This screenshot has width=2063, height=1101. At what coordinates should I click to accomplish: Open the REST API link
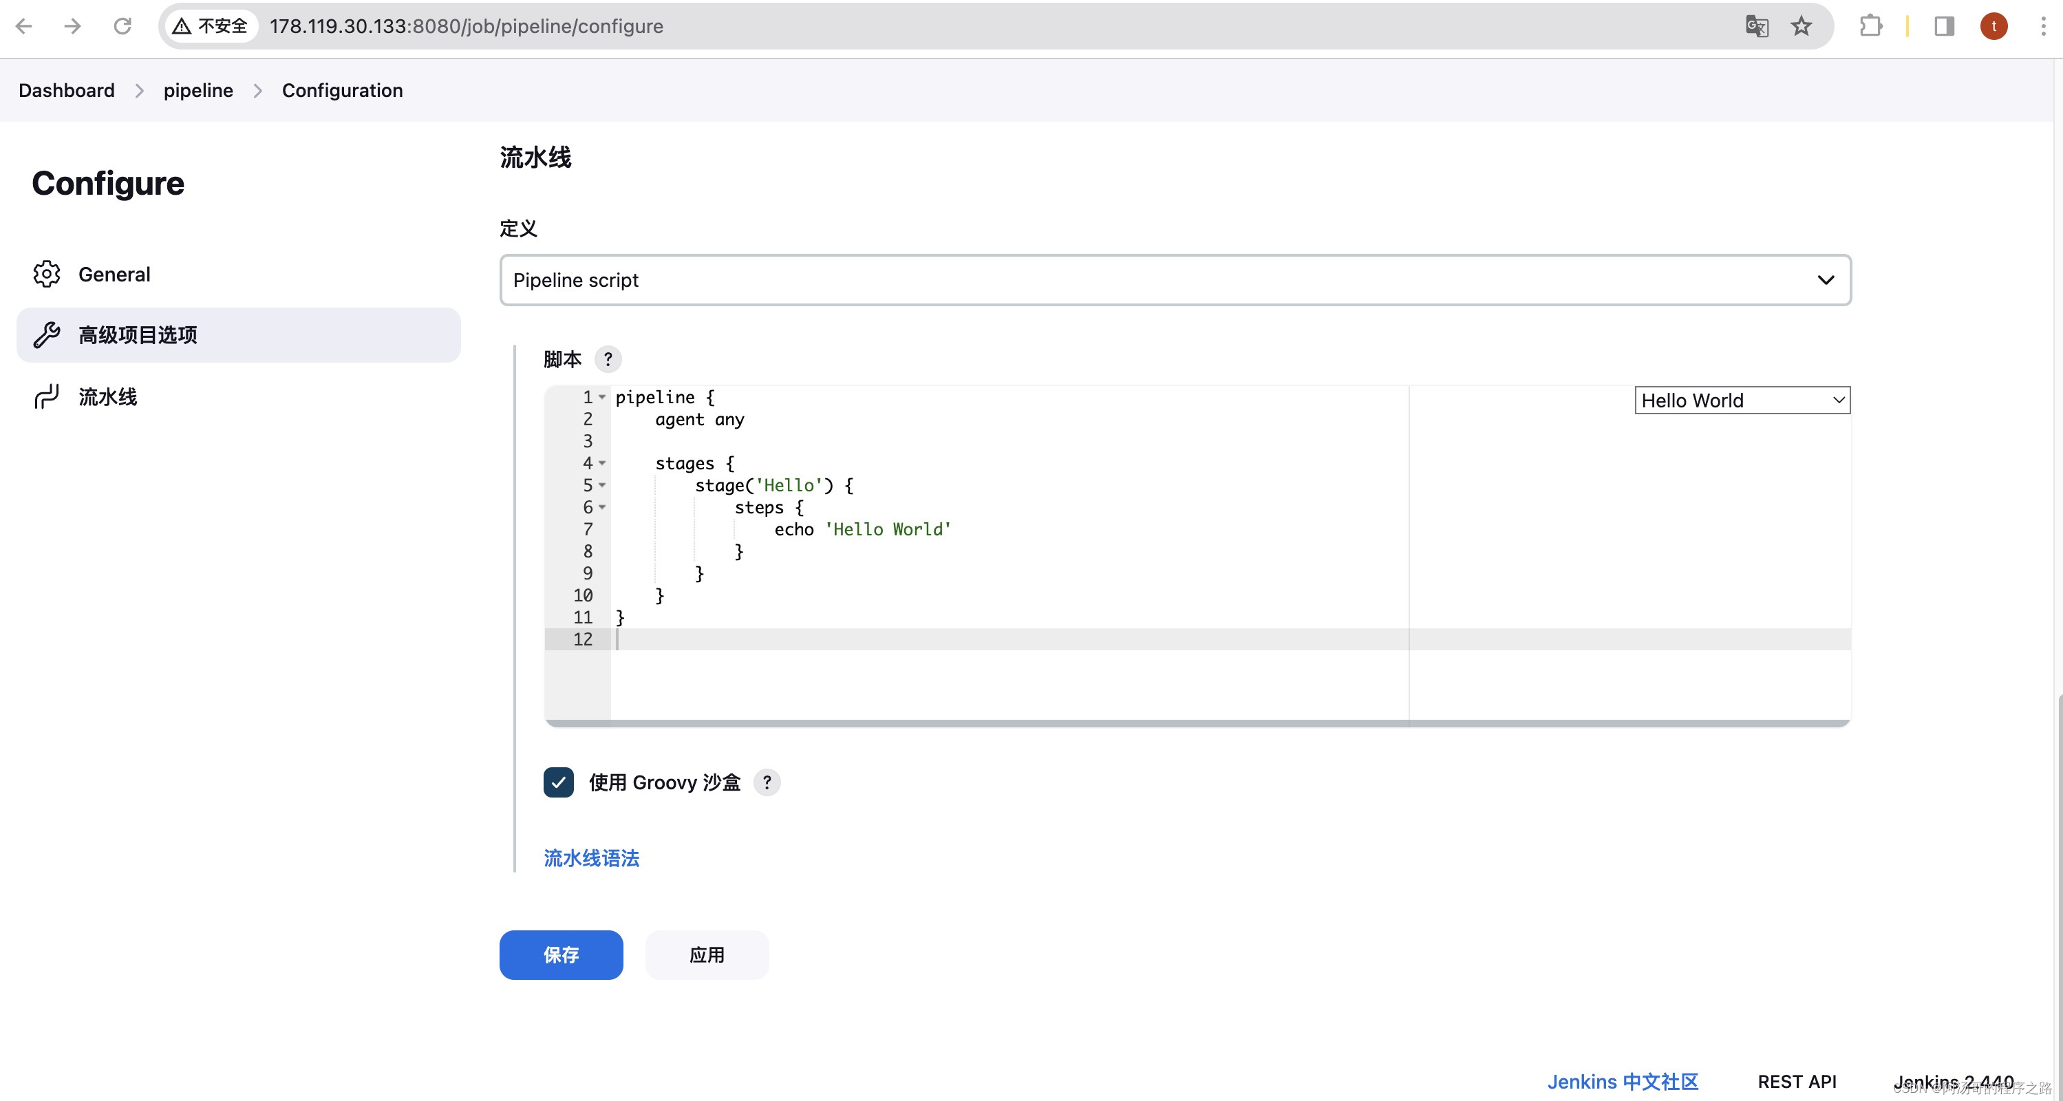click(x=1797, y=1082)
